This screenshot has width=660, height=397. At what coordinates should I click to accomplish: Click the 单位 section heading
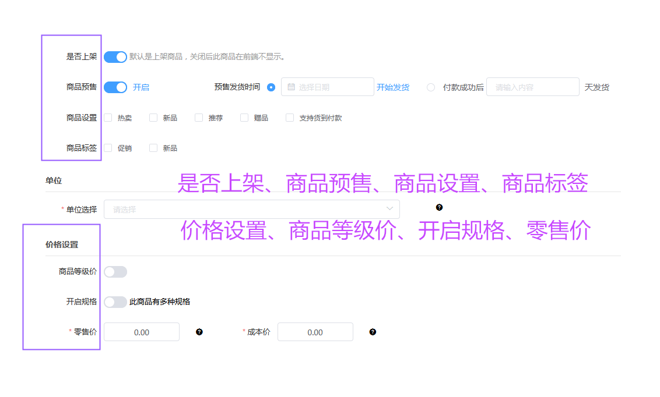[x=54, y=180]
